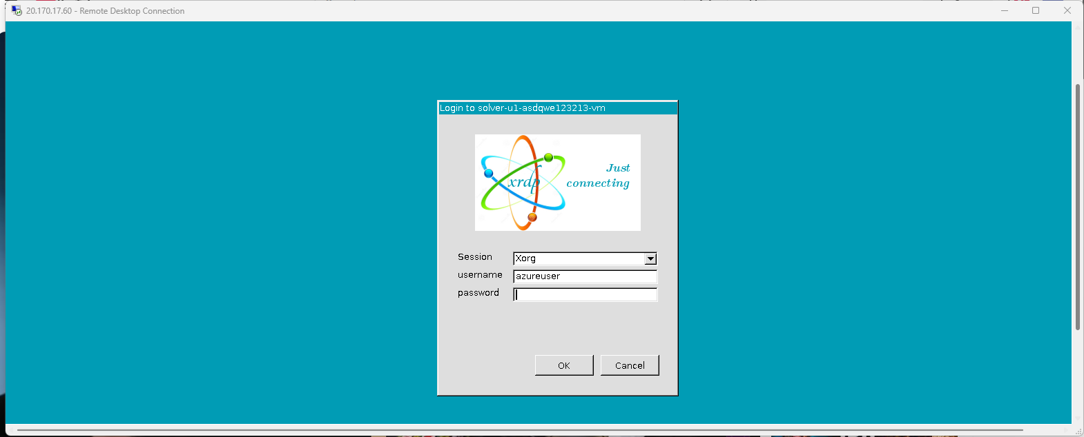Open the Session dropdown arrow
The image size is (1084, 437).
[x=650, y=258]
